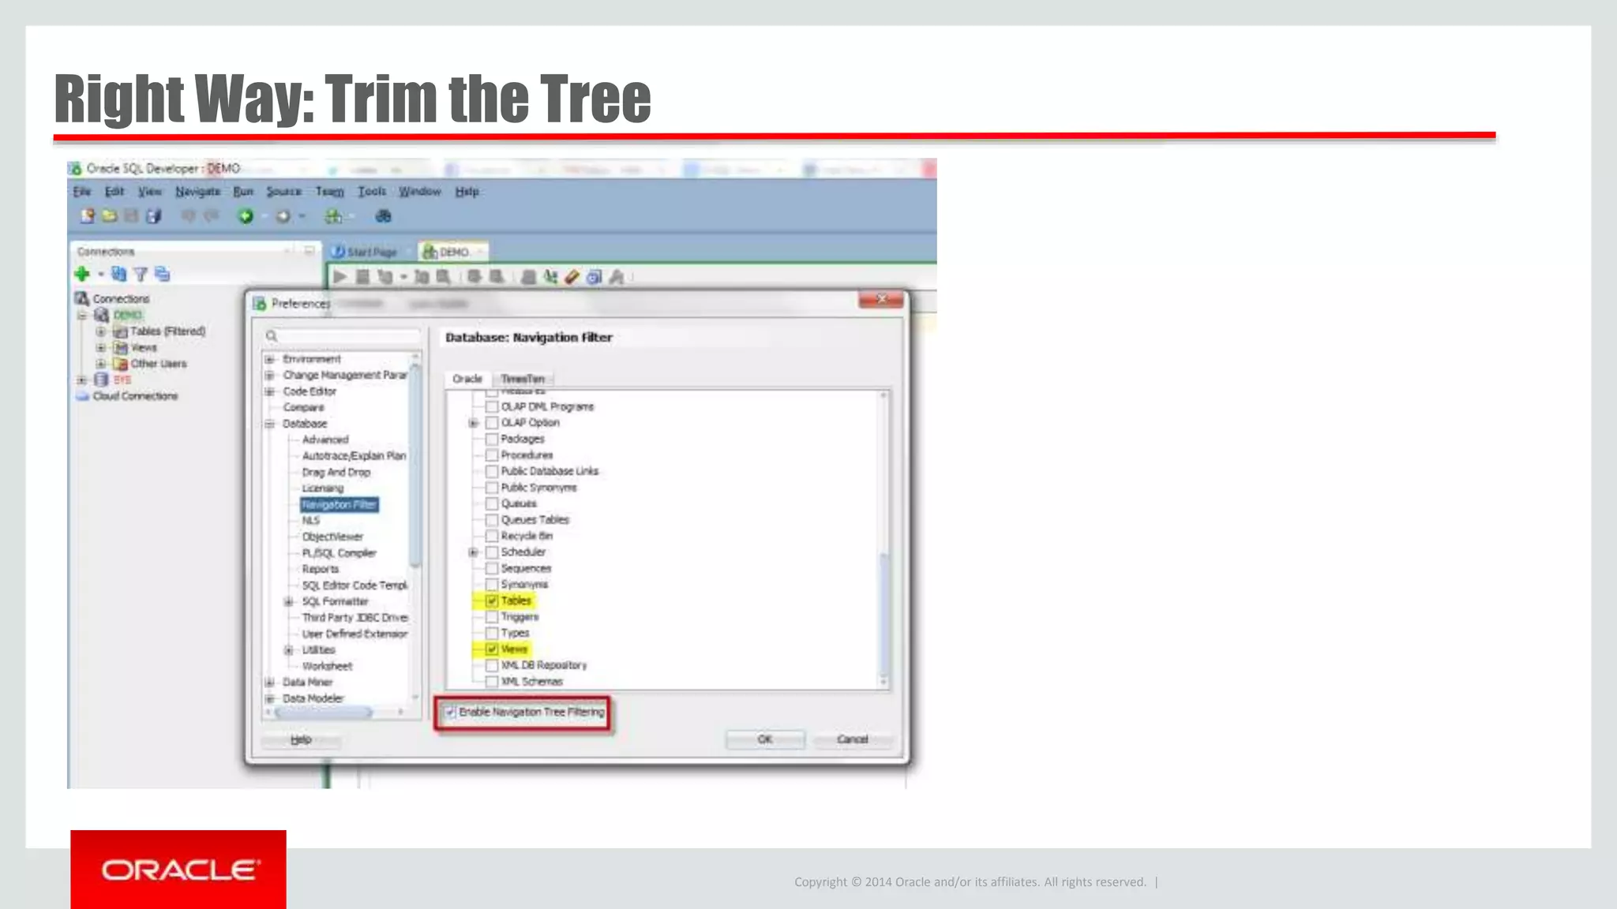Check the Packages checkbox
1617x909 pixels.
[492, 439]
